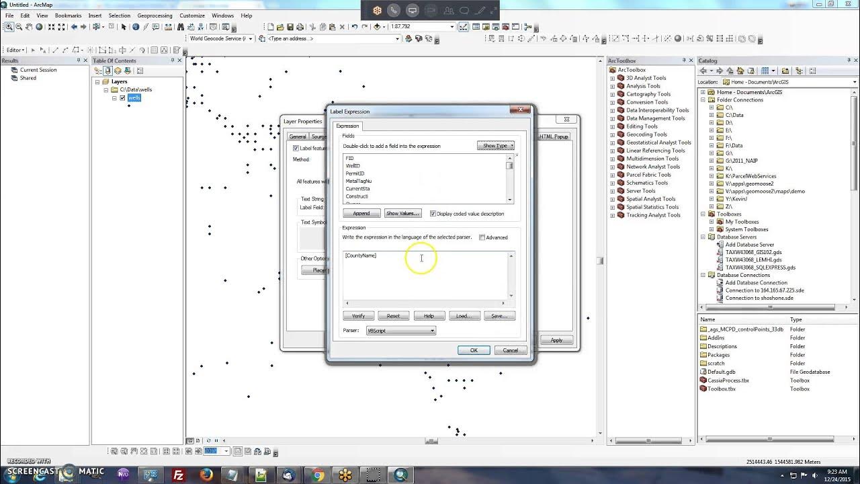This screenshot has width=860, height=484.
Task: Go to next extent arrow
Action: pyautogui.click(x=83, y=27)
